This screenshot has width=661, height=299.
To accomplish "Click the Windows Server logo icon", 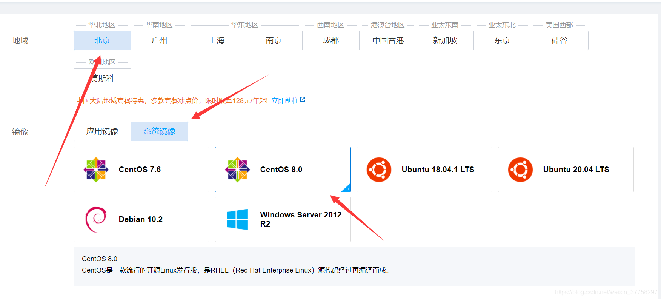I will point(237,219).
